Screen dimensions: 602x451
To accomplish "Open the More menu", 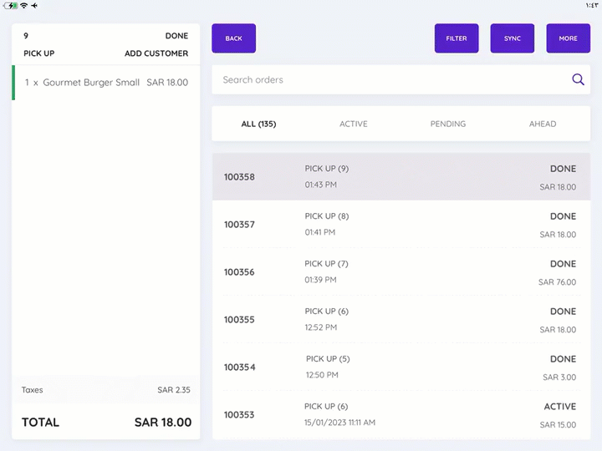I will click(568, 38).
